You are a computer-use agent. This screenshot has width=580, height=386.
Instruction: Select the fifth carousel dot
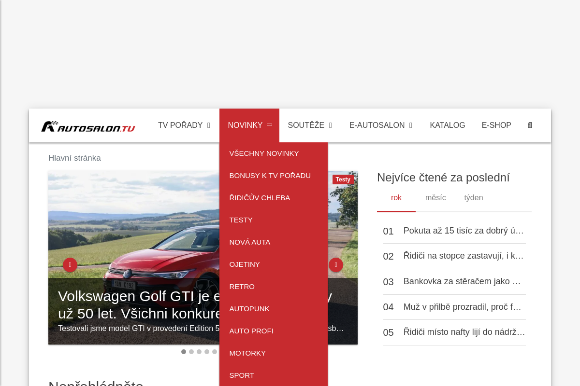215,352
